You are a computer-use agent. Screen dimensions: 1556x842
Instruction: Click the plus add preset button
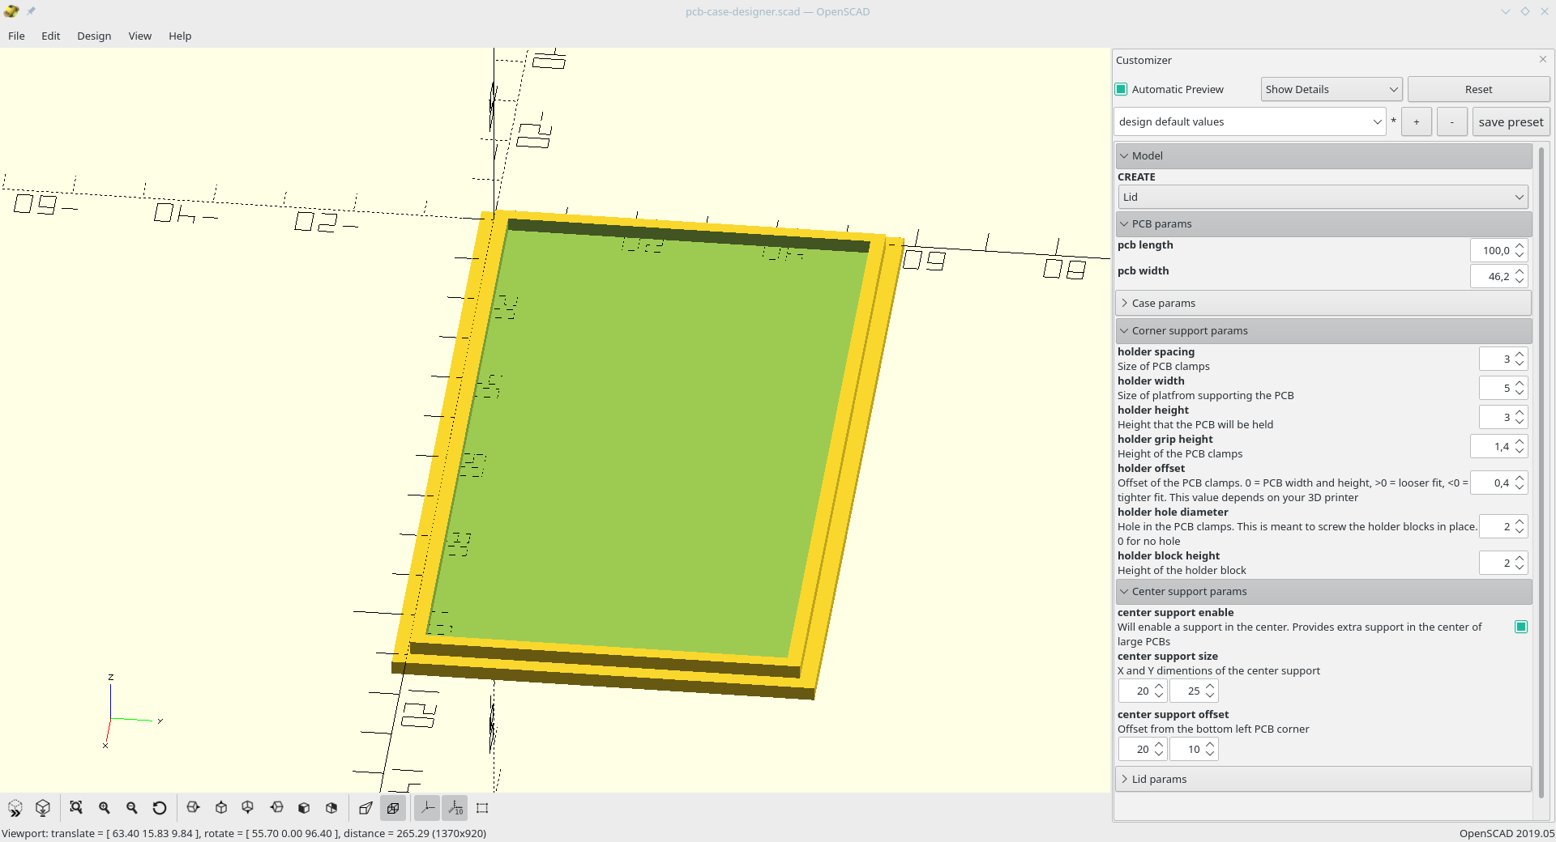(x=1417, y=121)
